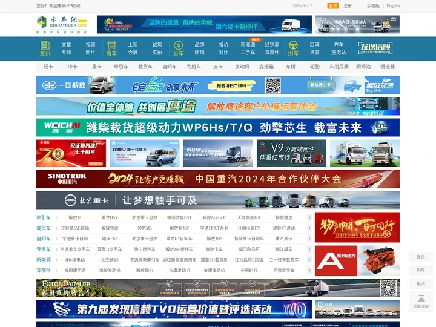
Task: Open the 蓝牌的重量 top banner ad
Action: [204, 24]
